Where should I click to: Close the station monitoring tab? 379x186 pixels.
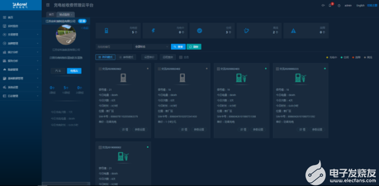point(72,15)
